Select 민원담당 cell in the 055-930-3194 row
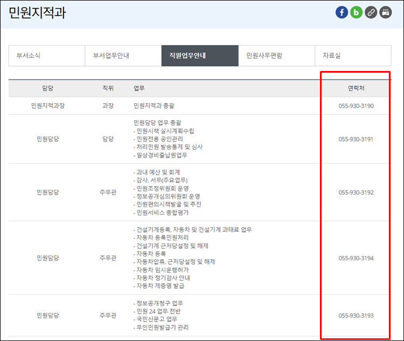Image resolution: width=404 pixels, height=341 pixels. [48, 258]
